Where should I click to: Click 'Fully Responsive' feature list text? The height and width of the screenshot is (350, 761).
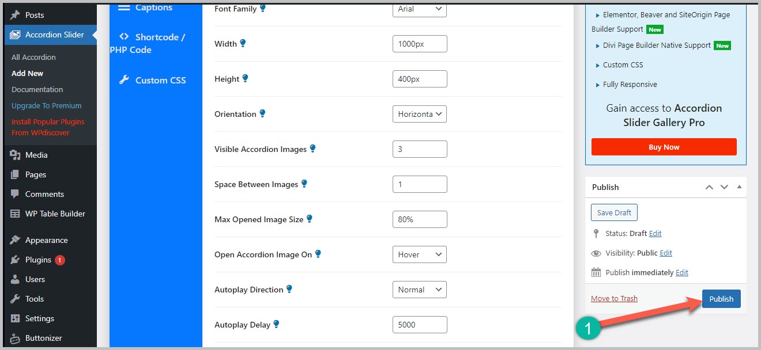[630, 84]
